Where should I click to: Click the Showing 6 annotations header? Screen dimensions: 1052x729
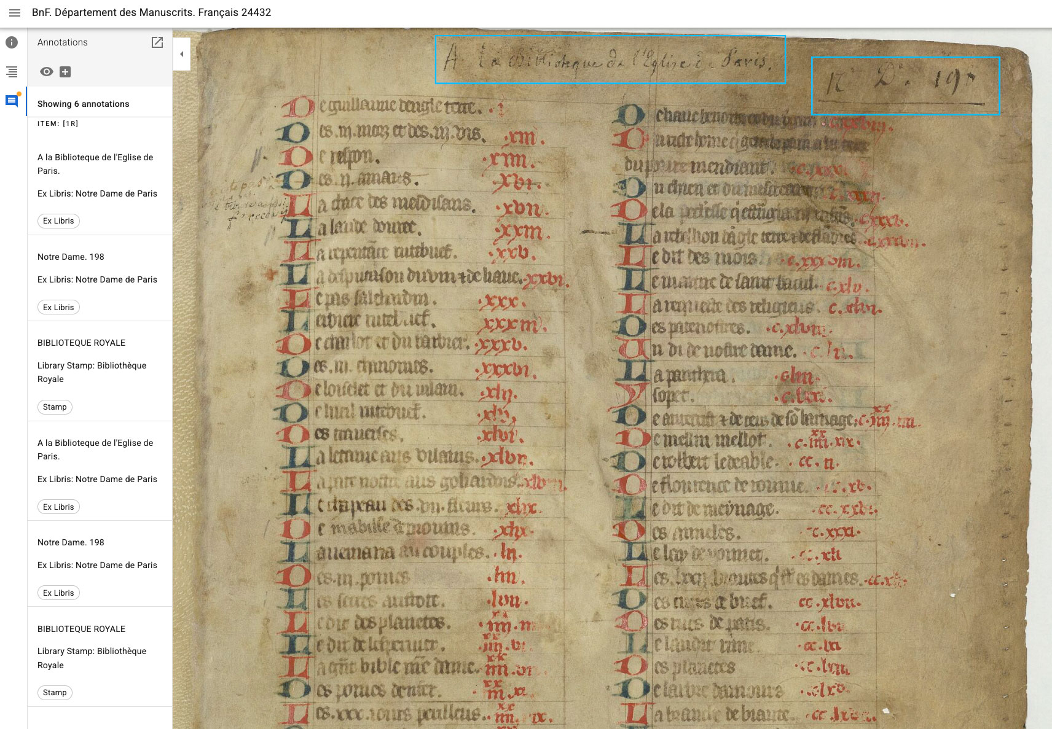83,104
